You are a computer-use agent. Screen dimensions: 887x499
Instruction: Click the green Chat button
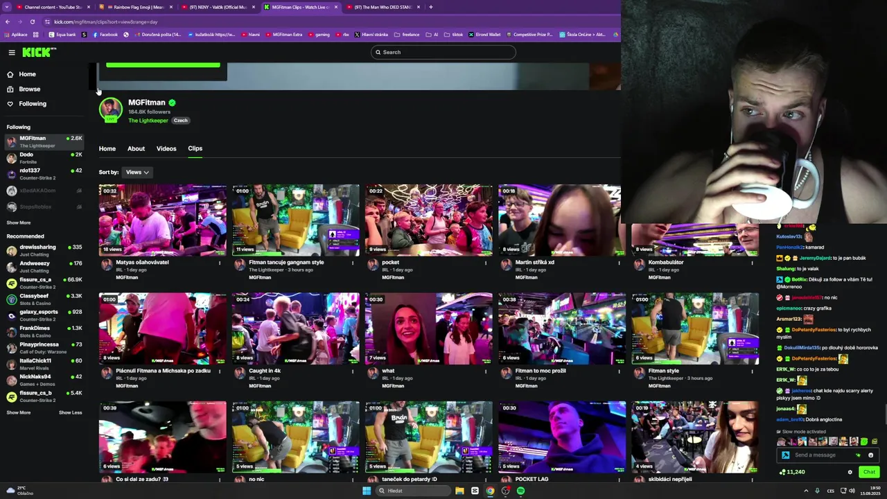[869, 472]
